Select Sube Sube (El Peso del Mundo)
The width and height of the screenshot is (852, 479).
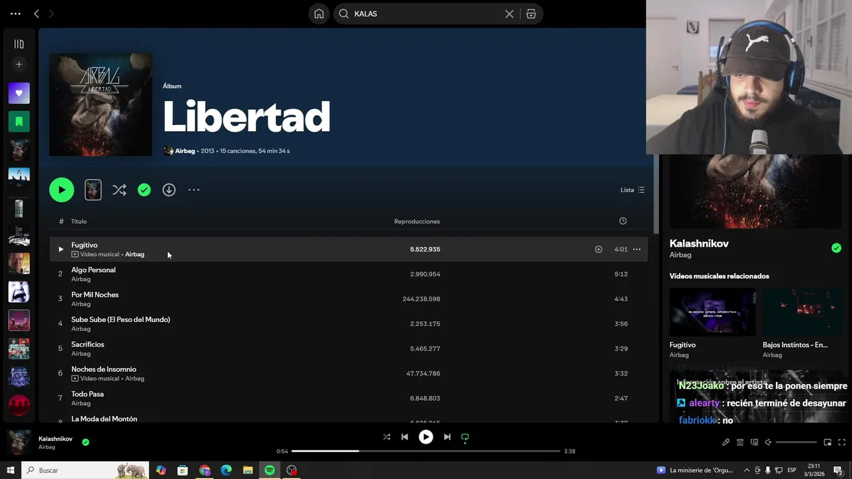pyautogui.click(x=348, y=324)
